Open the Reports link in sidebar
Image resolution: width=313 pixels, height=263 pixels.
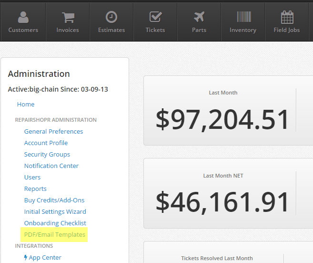(x=35, y=189)
